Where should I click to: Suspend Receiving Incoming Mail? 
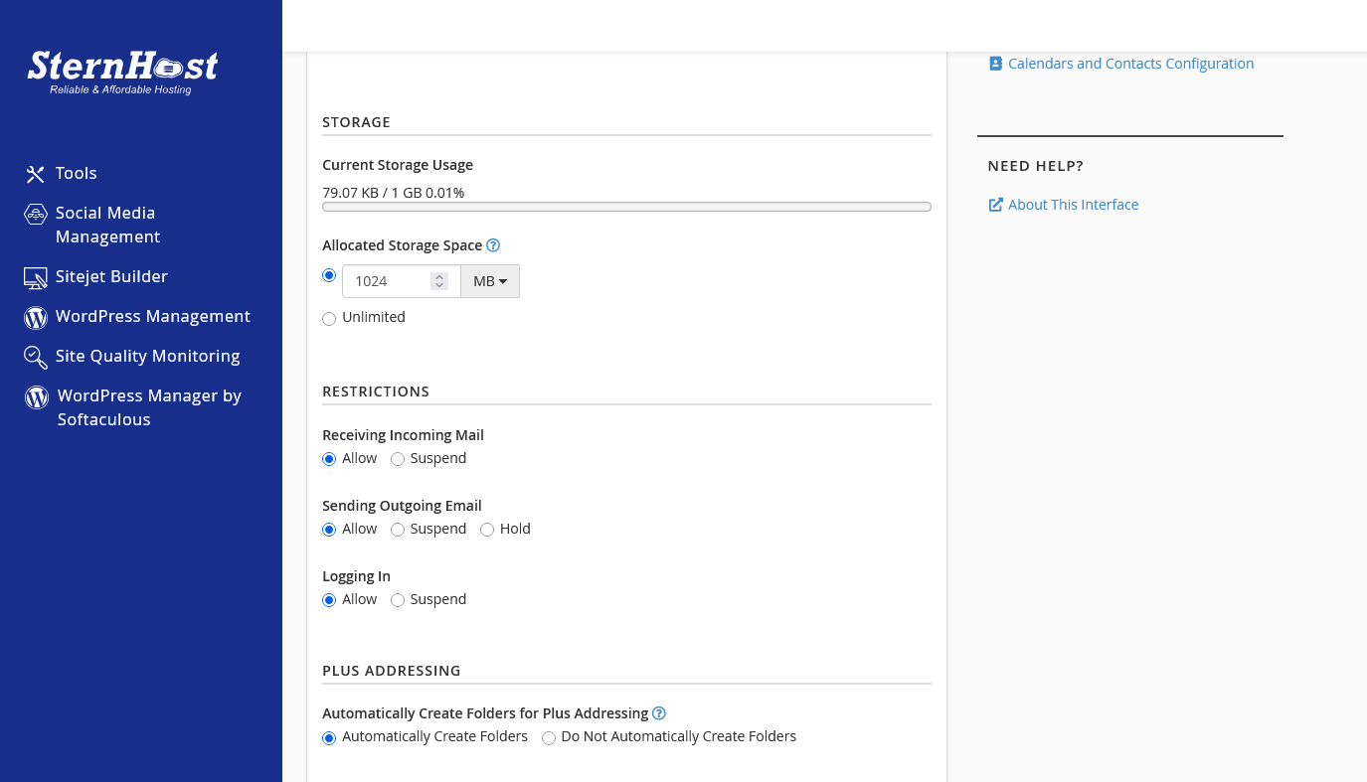point(398,459)
